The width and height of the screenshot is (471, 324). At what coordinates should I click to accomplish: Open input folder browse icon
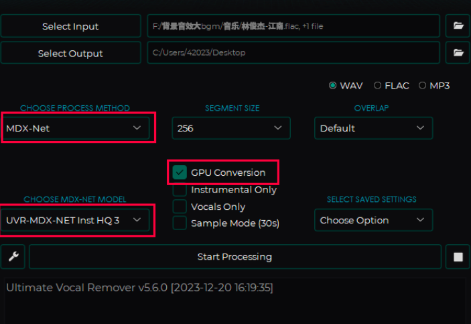point(458,26)
